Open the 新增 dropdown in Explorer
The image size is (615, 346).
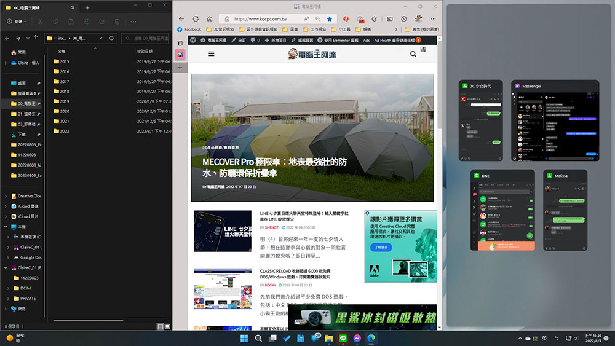17,22
